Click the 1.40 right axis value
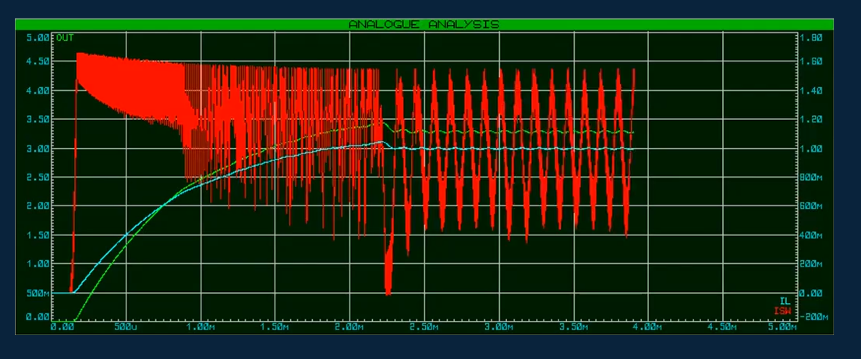Screen dimensions: 861x359 811,91
